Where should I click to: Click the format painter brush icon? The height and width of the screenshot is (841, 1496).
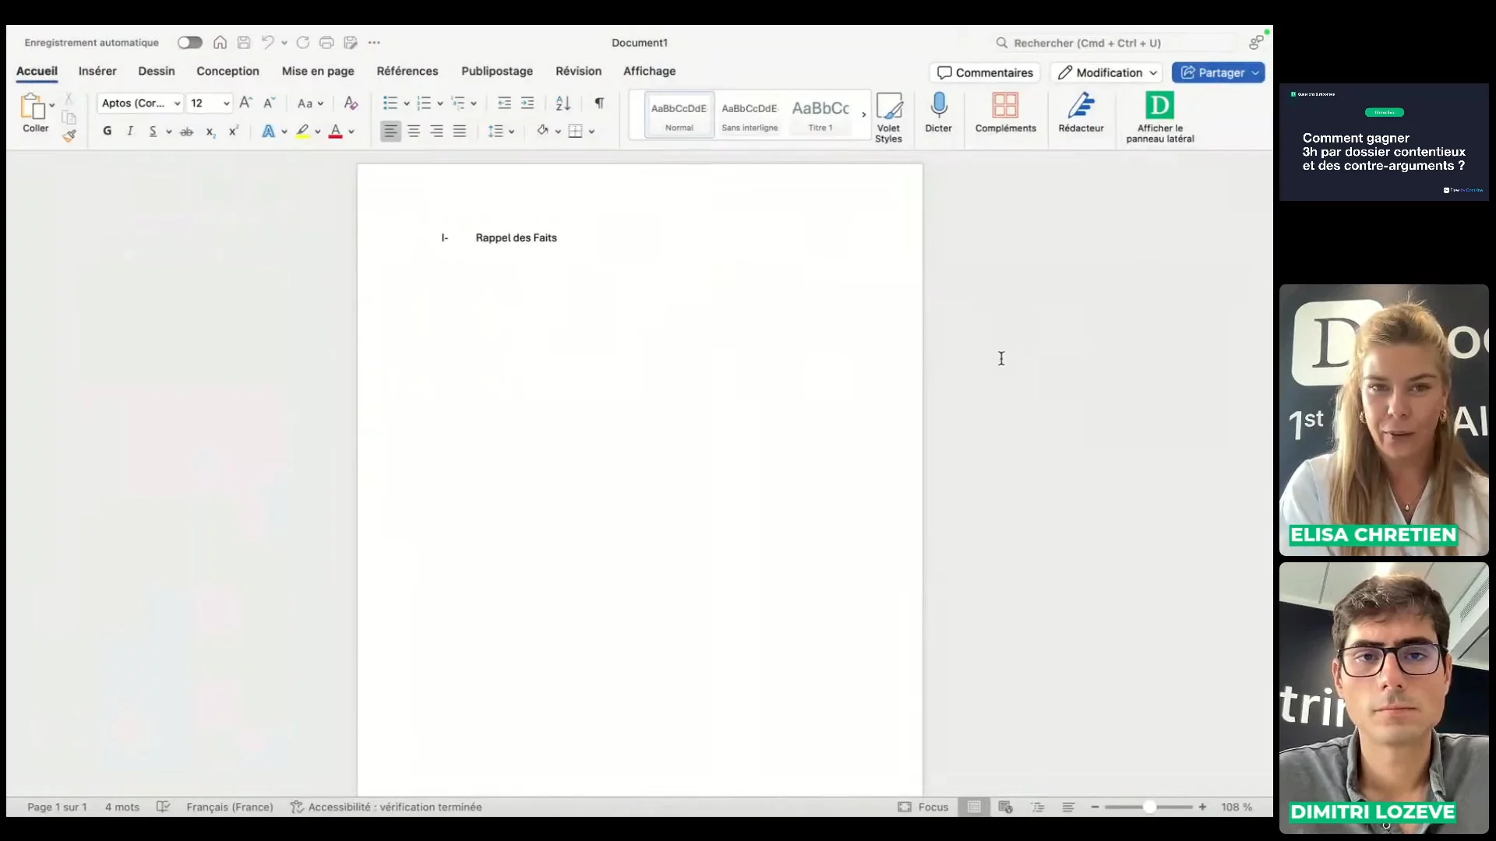[69, 135]
